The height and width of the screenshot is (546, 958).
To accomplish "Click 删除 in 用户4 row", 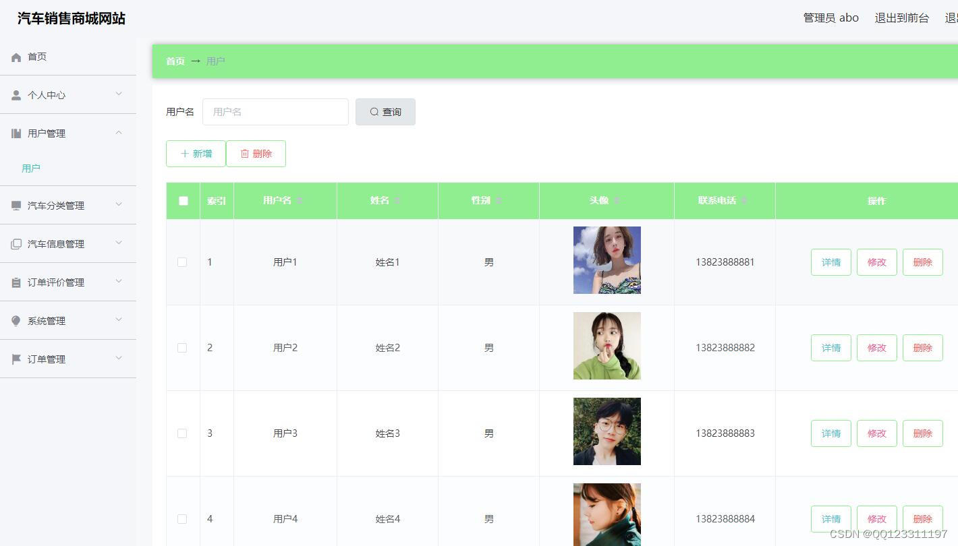I will 923,519.
